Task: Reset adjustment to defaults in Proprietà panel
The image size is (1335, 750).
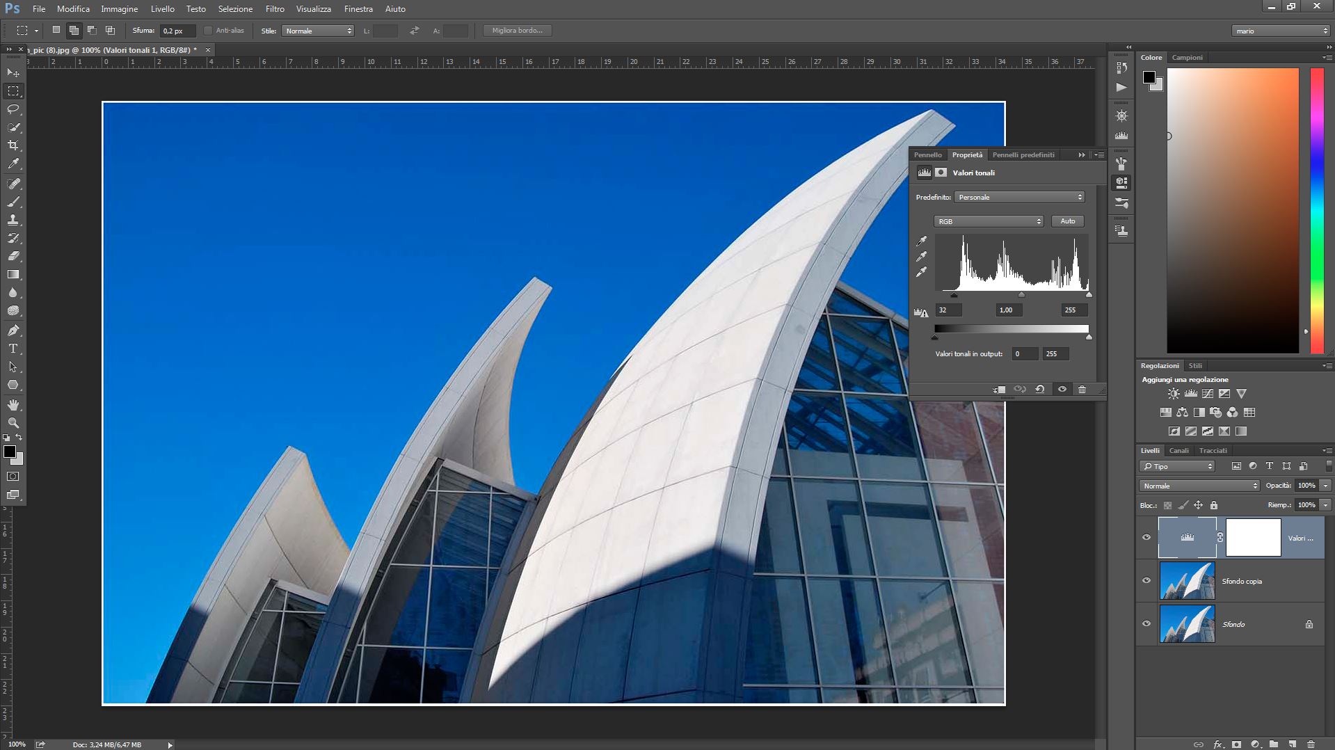Action: [1040, 390]
